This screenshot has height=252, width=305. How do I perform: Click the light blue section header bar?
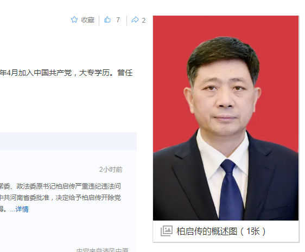click(x=68, y=141)
